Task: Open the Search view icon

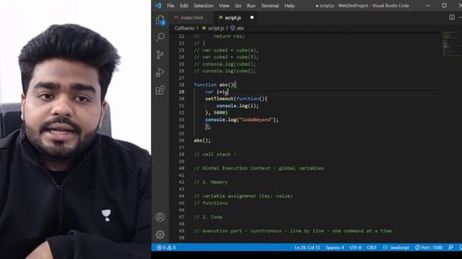Action: pos(160,37)
